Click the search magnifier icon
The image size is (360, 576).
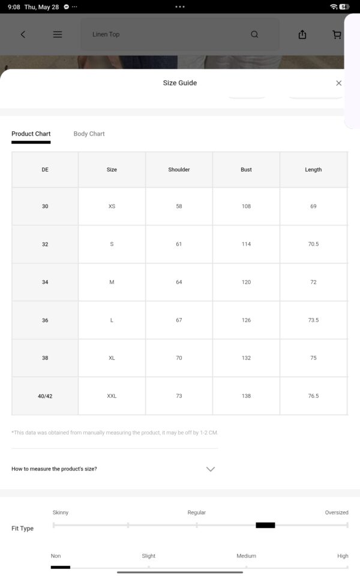[x=254, y=35]
